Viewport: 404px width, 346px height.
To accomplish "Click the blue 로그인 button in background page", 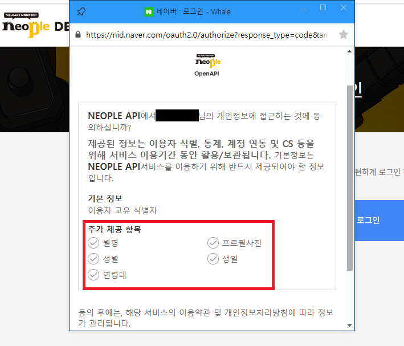I will pyautogui.click(x=379, y=221).
